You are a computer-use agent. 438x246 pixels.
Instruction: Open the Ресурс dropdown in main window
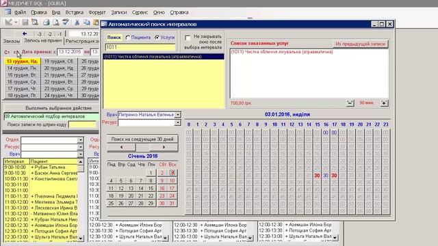81,147
